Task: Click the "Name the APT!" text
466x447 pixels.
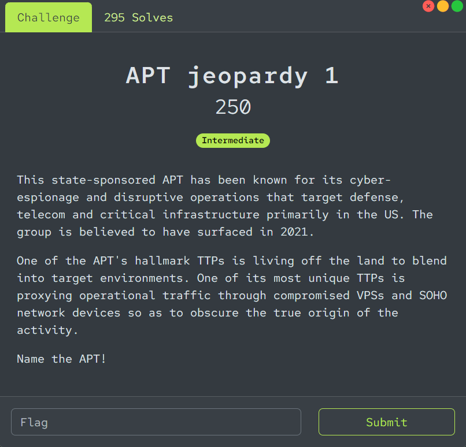Action: 61,359
